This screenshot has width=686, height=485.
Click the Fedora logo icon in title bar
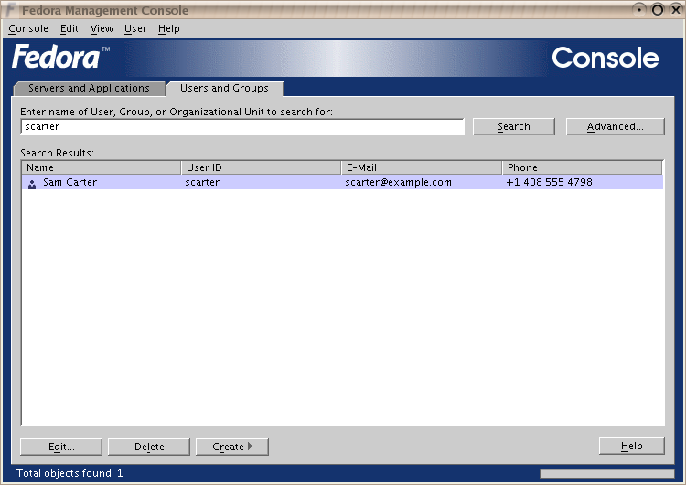[x=11, y=10]
